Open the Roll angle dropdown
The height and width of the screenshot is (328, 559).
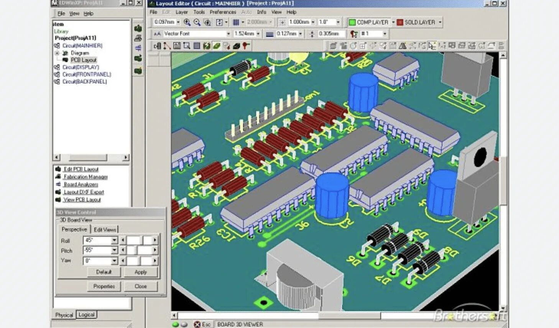114,240
